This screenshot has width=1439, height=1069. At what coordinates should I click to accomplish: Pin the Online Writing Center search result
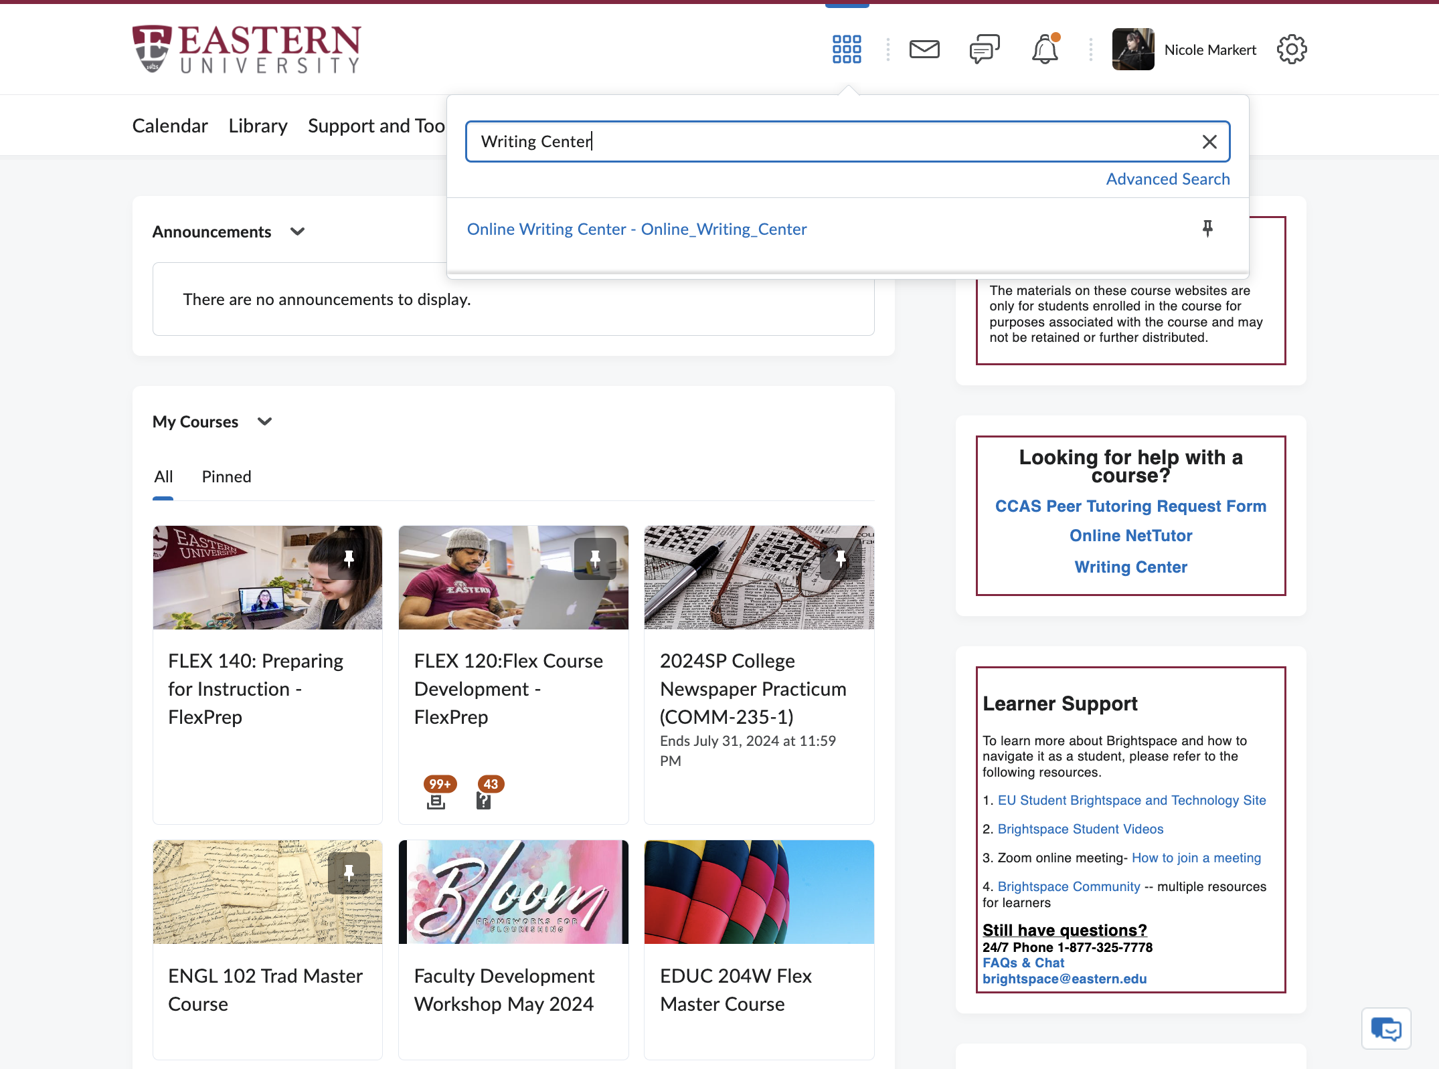1207,229
